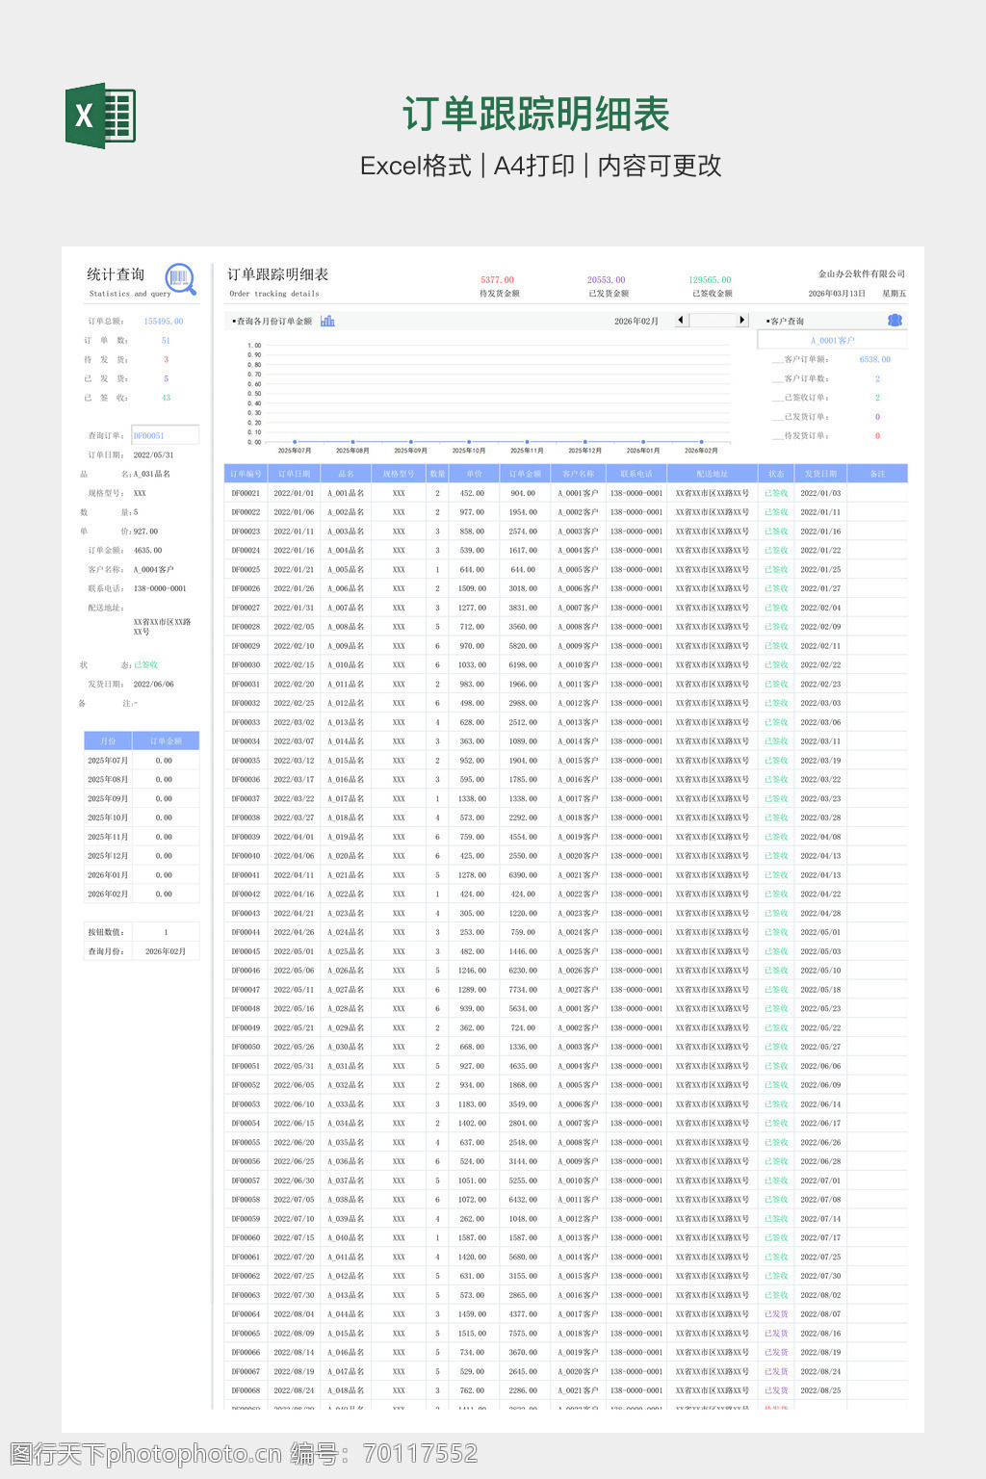Click the 订单金额 header in the table
This screenshot has width=986, height=1479.
(524, 474)
